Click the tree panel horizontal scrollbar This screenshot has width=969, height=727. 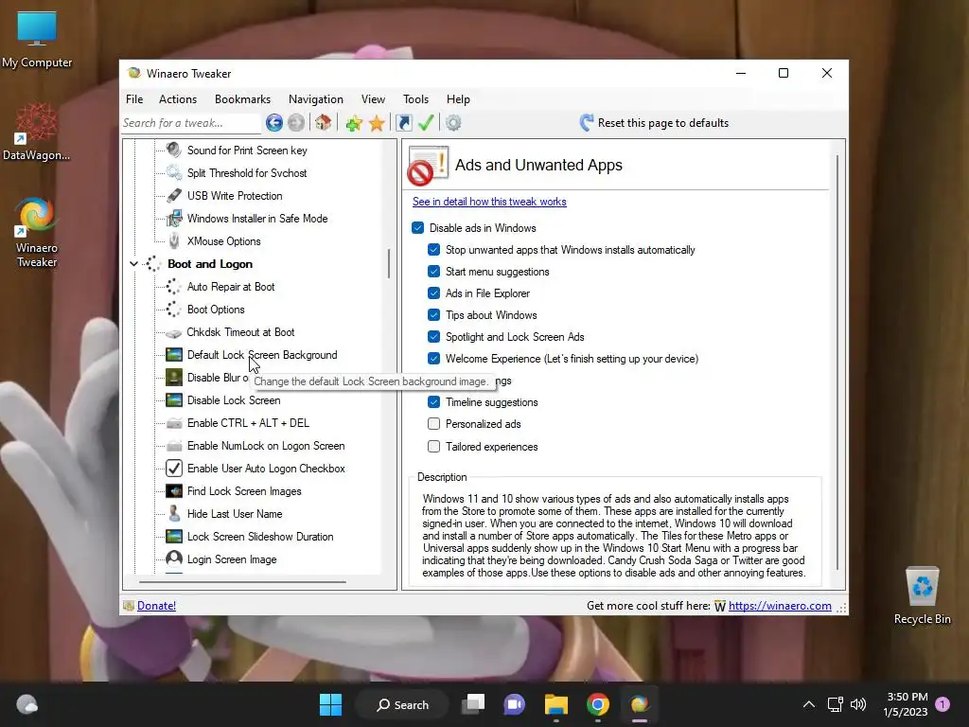coord(242,581)
